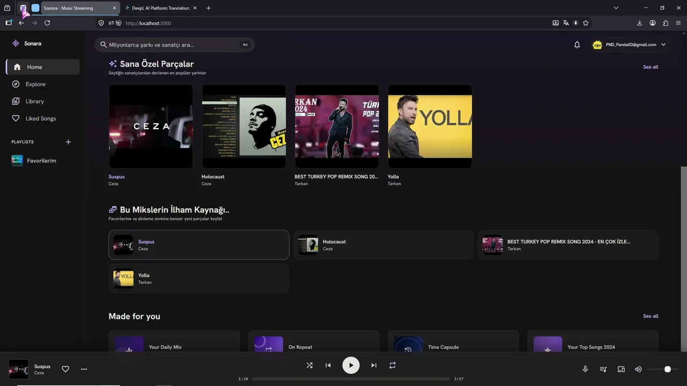
Task: Add a new playlist with plus icon
Action: point(68,142)
